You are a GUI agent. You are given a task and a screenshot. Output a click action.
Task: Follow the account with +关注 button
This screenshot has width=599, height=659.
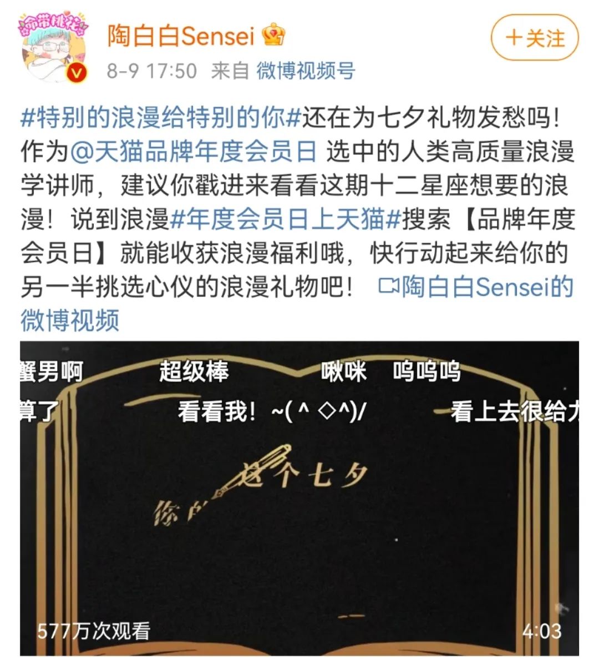click(x=535, y=38)
